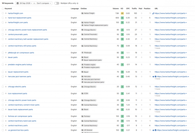Add hand tool replacement parts with plus icon
Screen dimensions: 195x133
pyautogui.click(x=6, y=18)
